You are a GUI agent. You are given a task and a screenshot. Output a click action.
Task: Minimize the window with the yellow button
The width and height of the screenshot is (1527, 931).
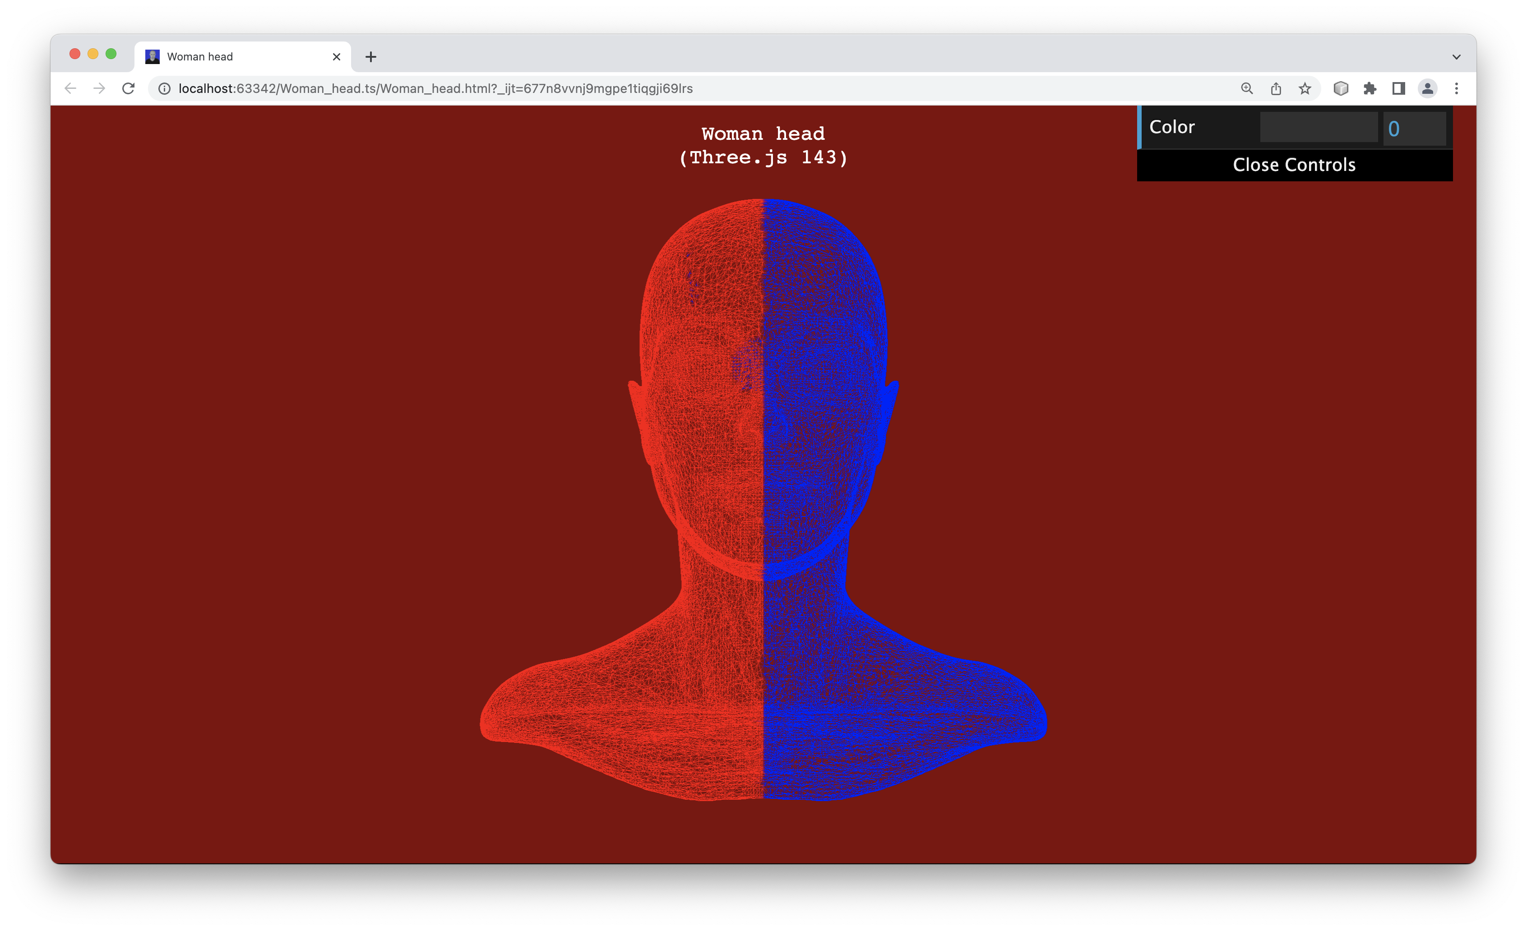[x=93, y=54]
